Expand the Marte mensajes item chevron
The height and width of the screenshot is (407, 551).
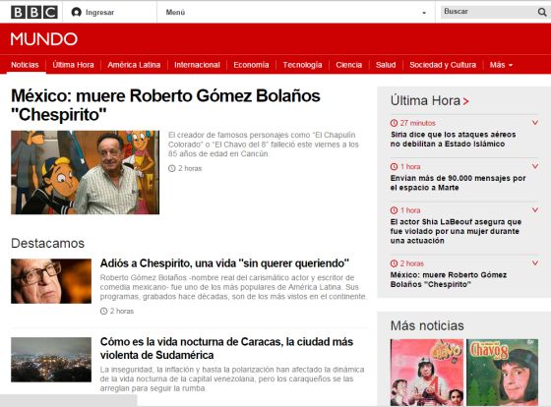[x=535, y=166]
